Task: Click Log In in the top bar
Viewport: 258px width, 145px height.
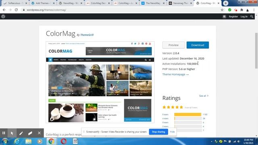Action: pyautogui.click(x=244, y=17)
